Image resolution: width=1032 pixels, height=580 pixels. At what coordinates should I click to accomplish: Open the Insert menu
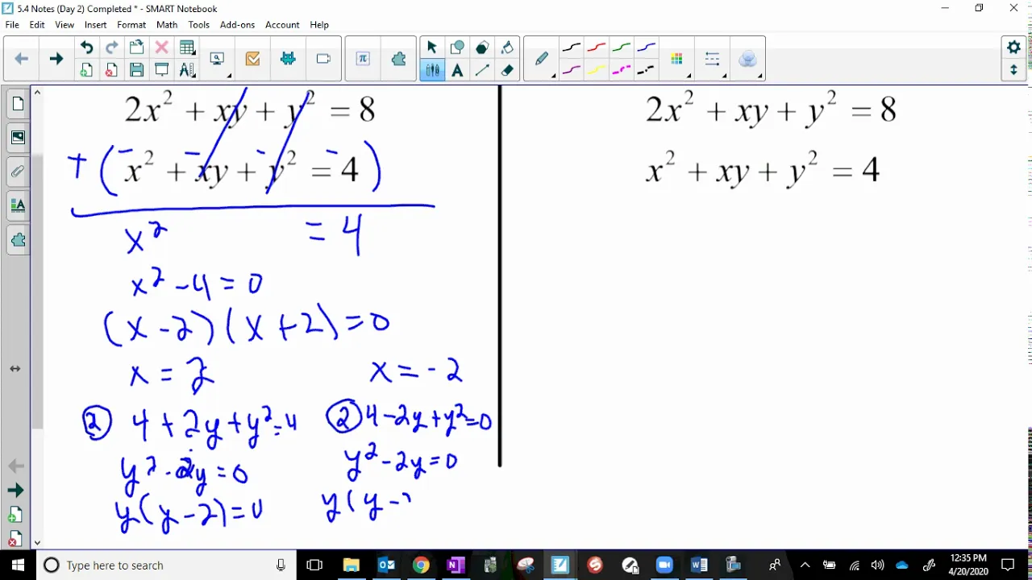click(x=95, y=25)
